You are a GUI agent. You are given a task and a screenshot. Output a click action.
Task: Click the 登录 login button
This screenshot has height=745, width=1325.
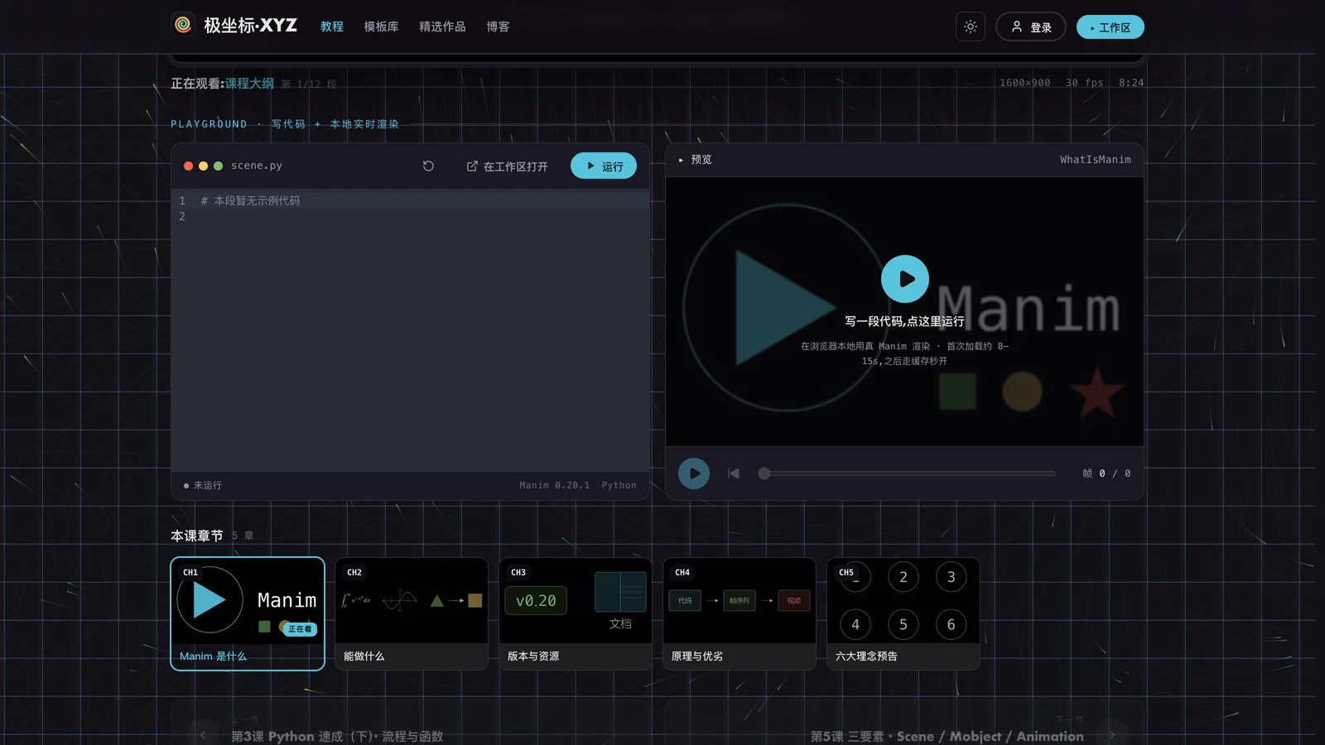(1031, 26)
